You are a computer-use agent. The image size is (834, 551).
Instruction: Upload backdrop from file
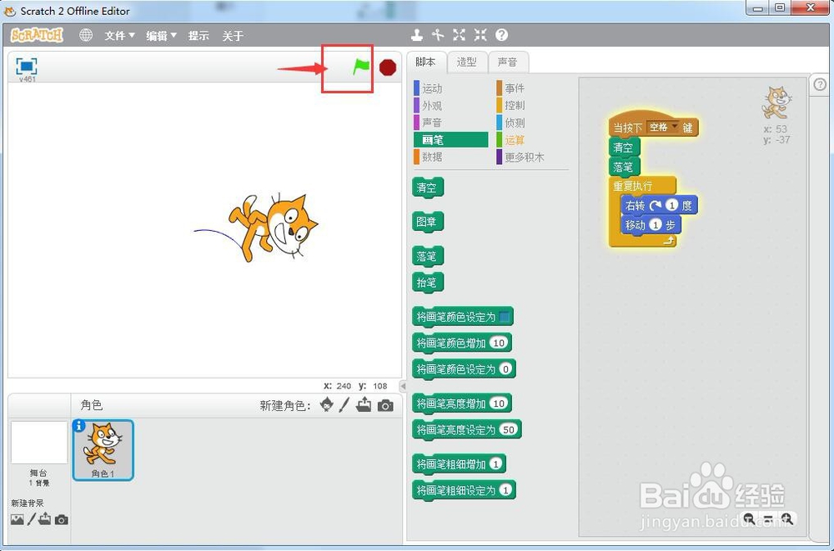pos(45,518)
